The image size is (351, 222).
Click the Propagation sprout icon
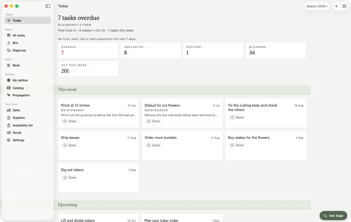click(9, 95)
